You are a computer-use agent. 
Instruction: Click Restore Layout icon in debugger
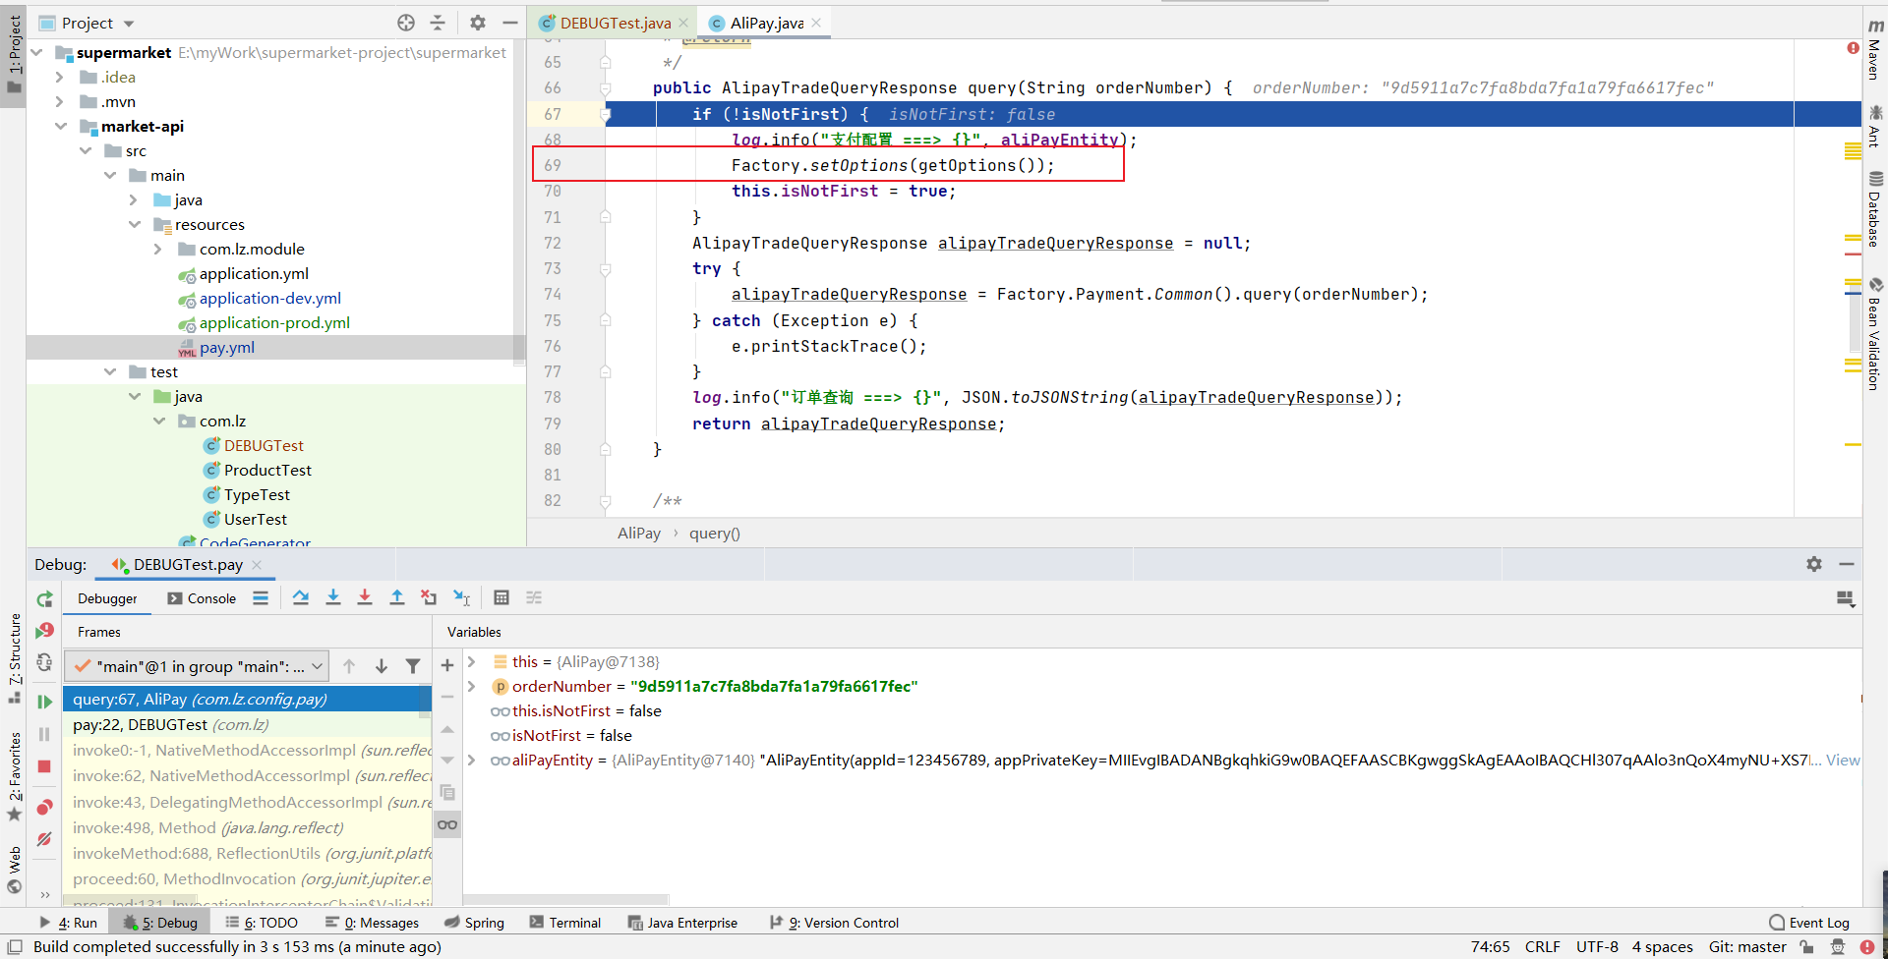click(1846, 598)
